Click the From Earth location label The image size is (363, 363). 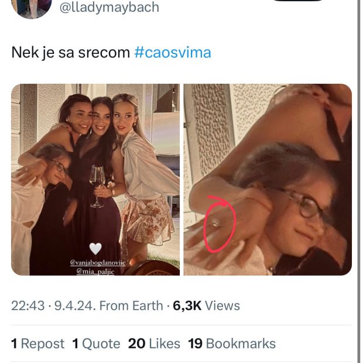coord(131,306)
